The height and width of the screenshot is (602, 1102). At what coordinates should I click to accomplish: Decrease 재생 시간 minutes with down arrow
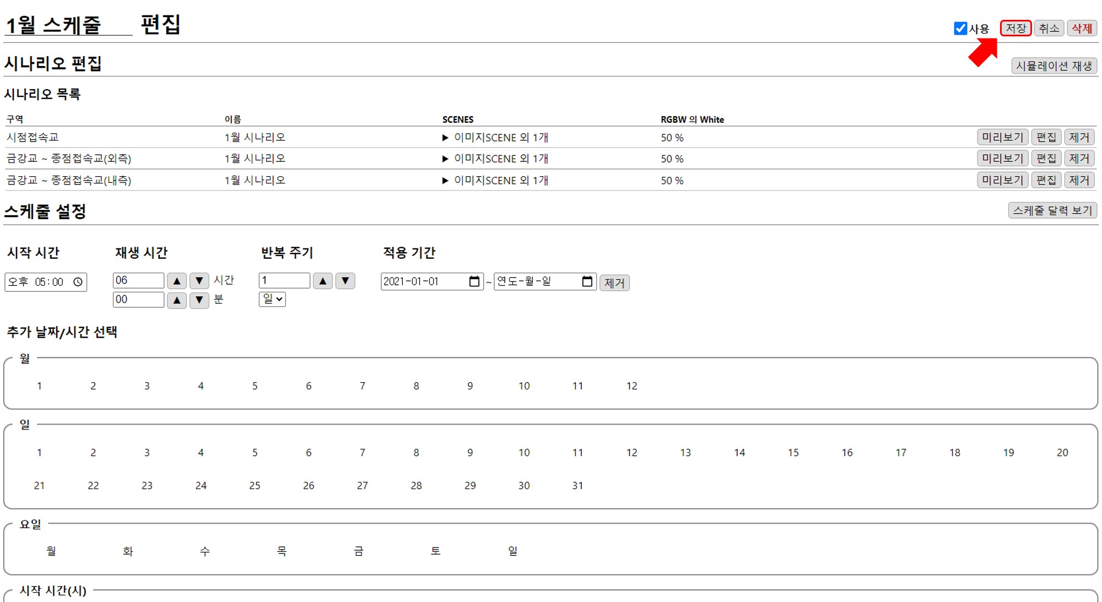(x=199, y=300)
